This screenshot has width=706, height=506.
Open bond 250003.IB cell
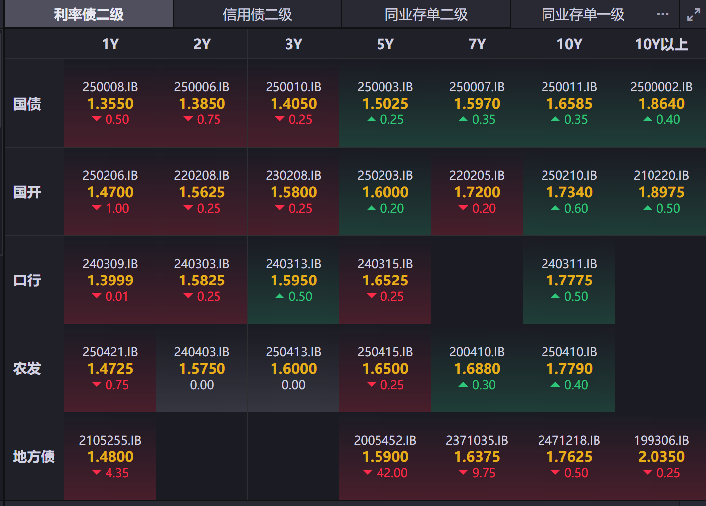click(385, 103)
